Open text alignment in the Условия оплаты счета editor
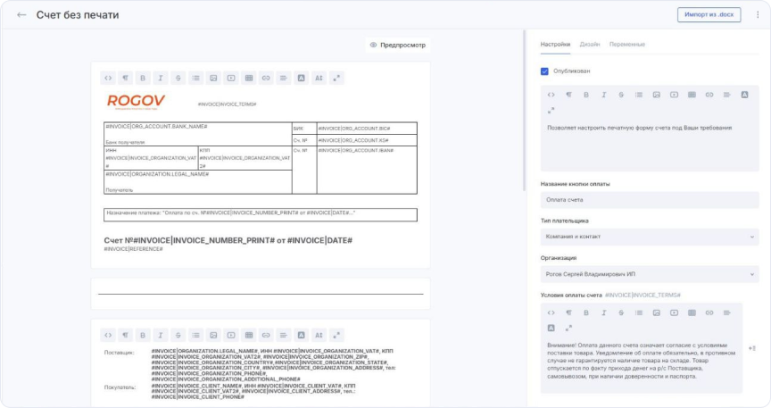771x408 pixels. tap(726, 312)
